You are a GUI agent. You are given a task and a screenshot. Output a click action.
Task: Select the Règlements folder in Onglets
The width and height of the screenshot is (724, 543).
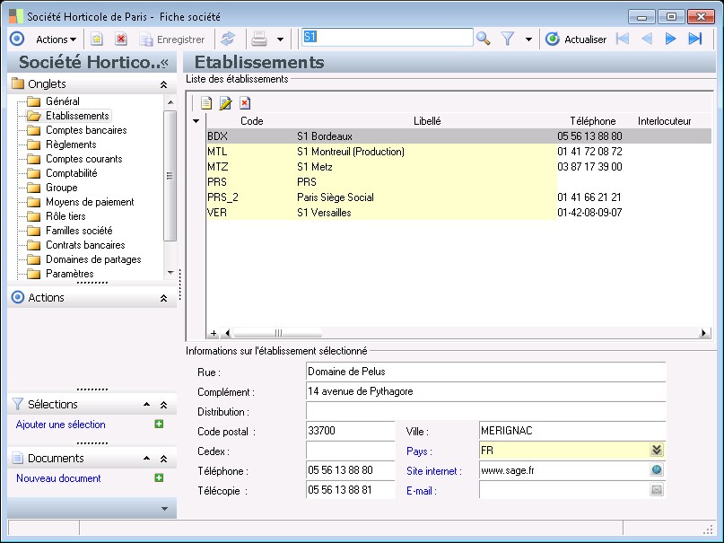tap(71, 145)
